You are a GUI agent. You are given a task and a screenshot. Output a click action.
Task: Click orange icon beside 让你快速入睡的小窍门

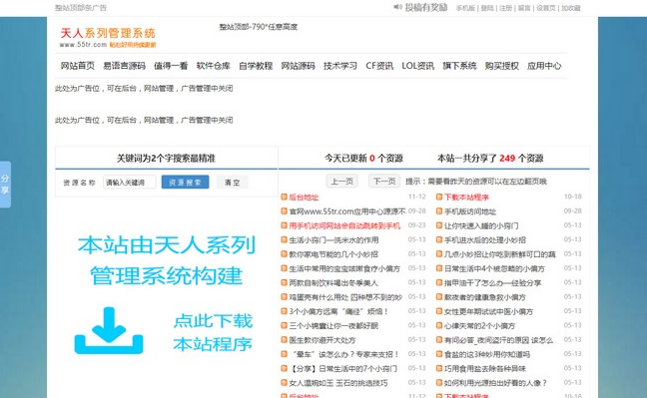point(439,225)
